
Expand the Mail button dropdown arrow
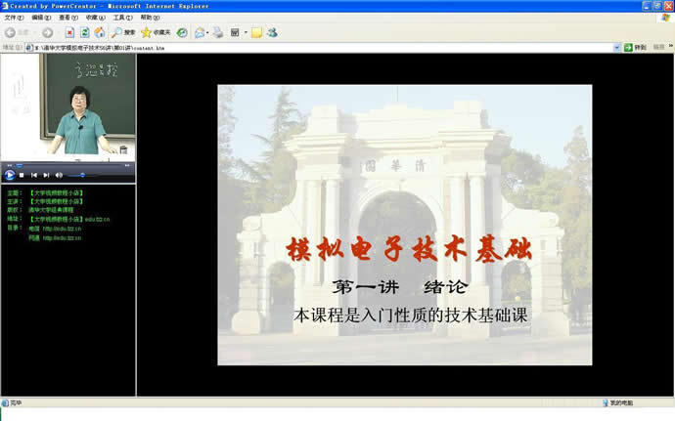point(207,32)
